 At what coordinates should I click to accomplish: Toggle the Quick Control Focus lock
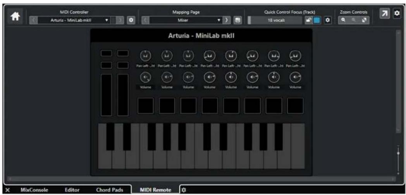(309, 20)
